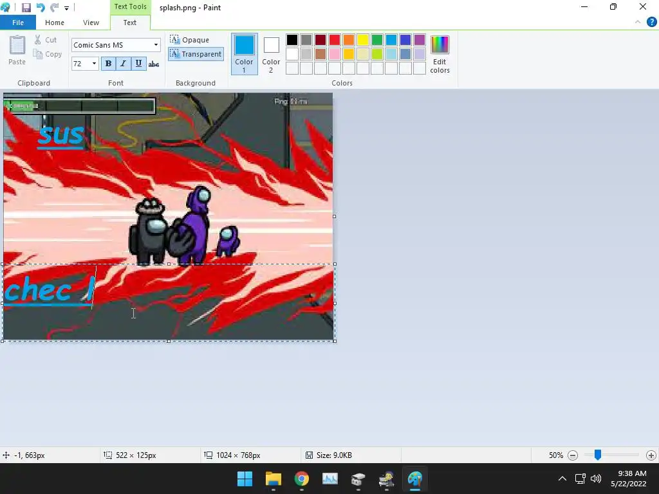This screenshot has height=494, width=659.
Task: Toggle Italic formatting
Action: [123, 64]
